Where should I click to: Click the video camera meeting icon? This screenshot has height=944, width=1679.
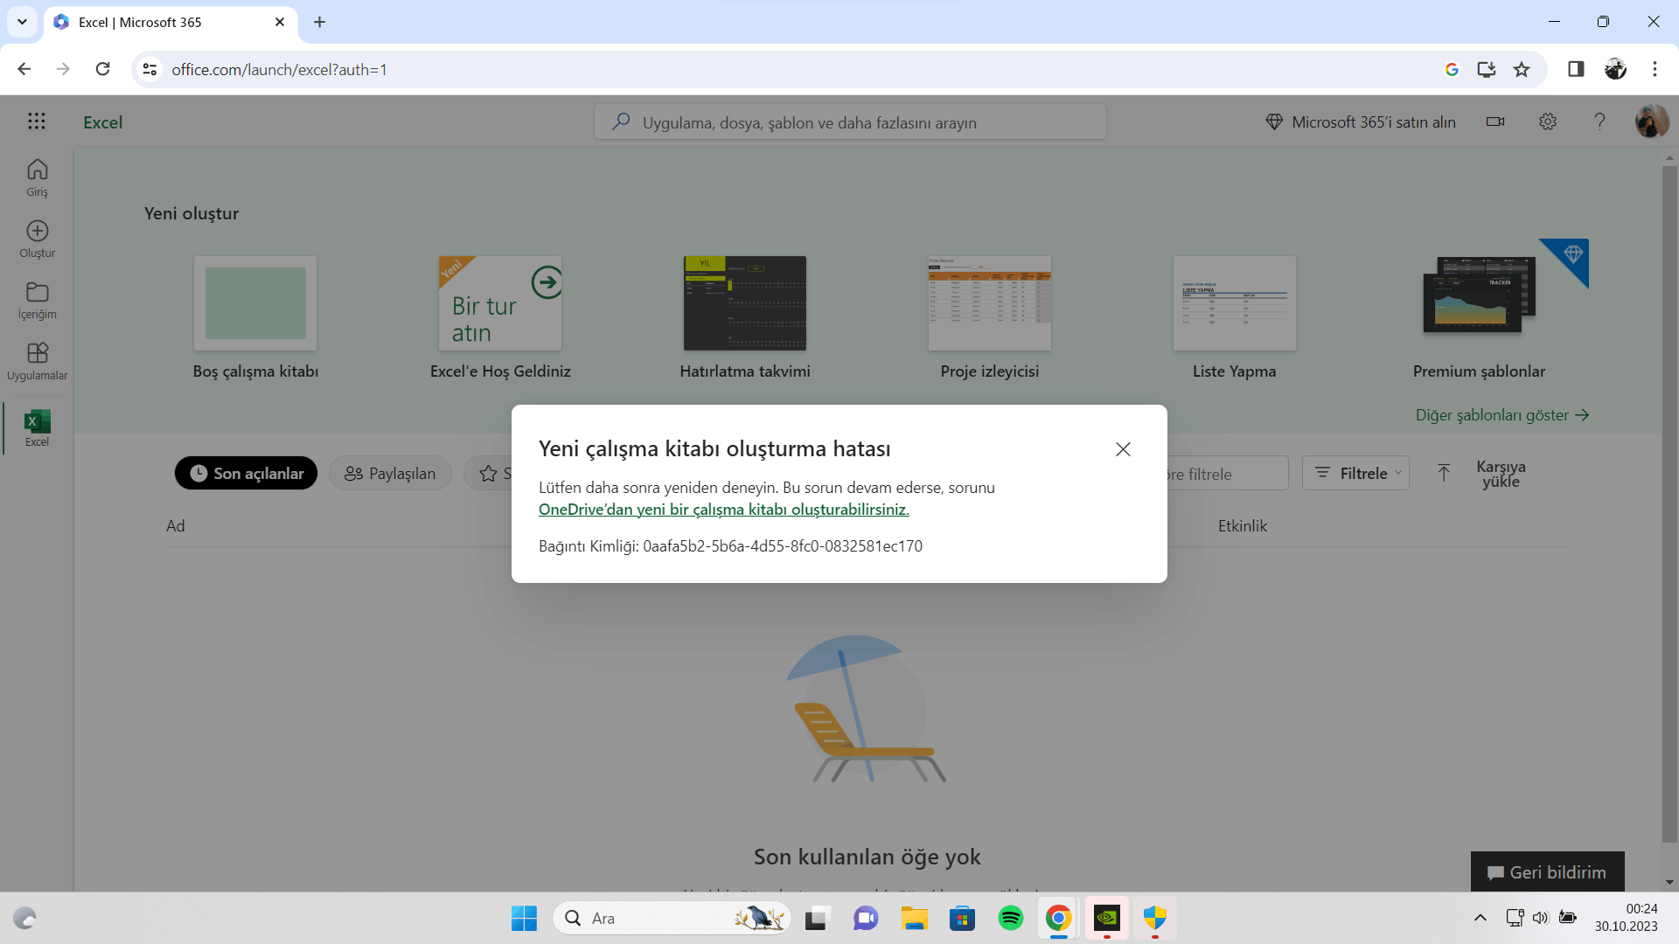pyautogui.click(x=1495, y=121)
